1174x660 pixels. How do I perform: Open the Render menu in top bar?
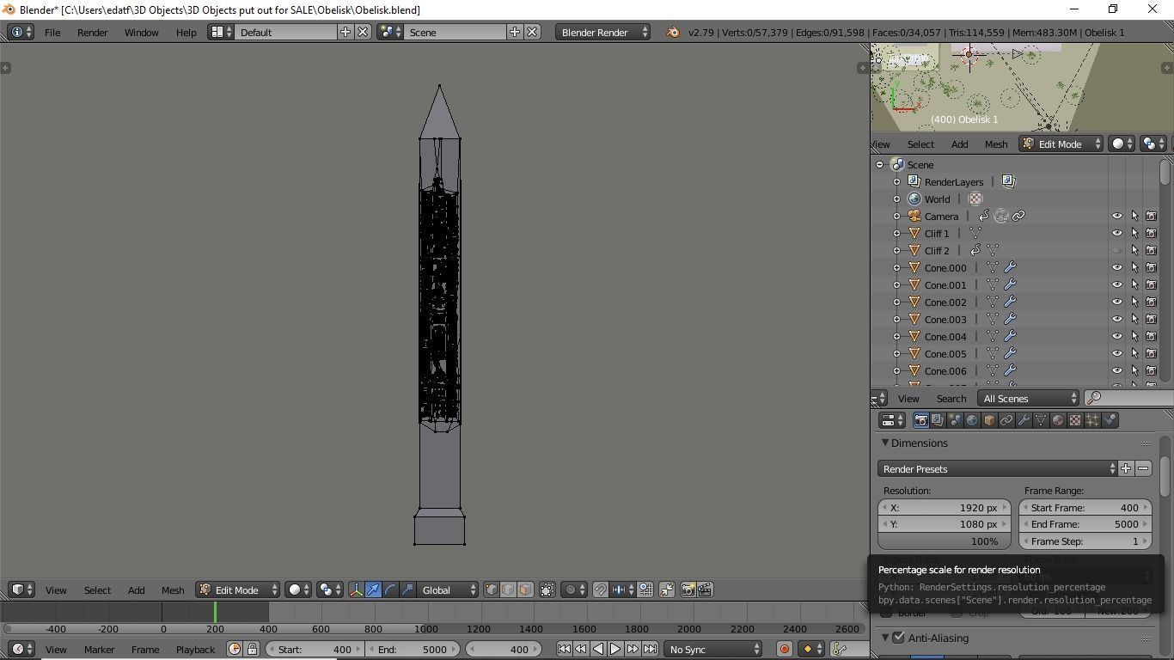(92, 32)
